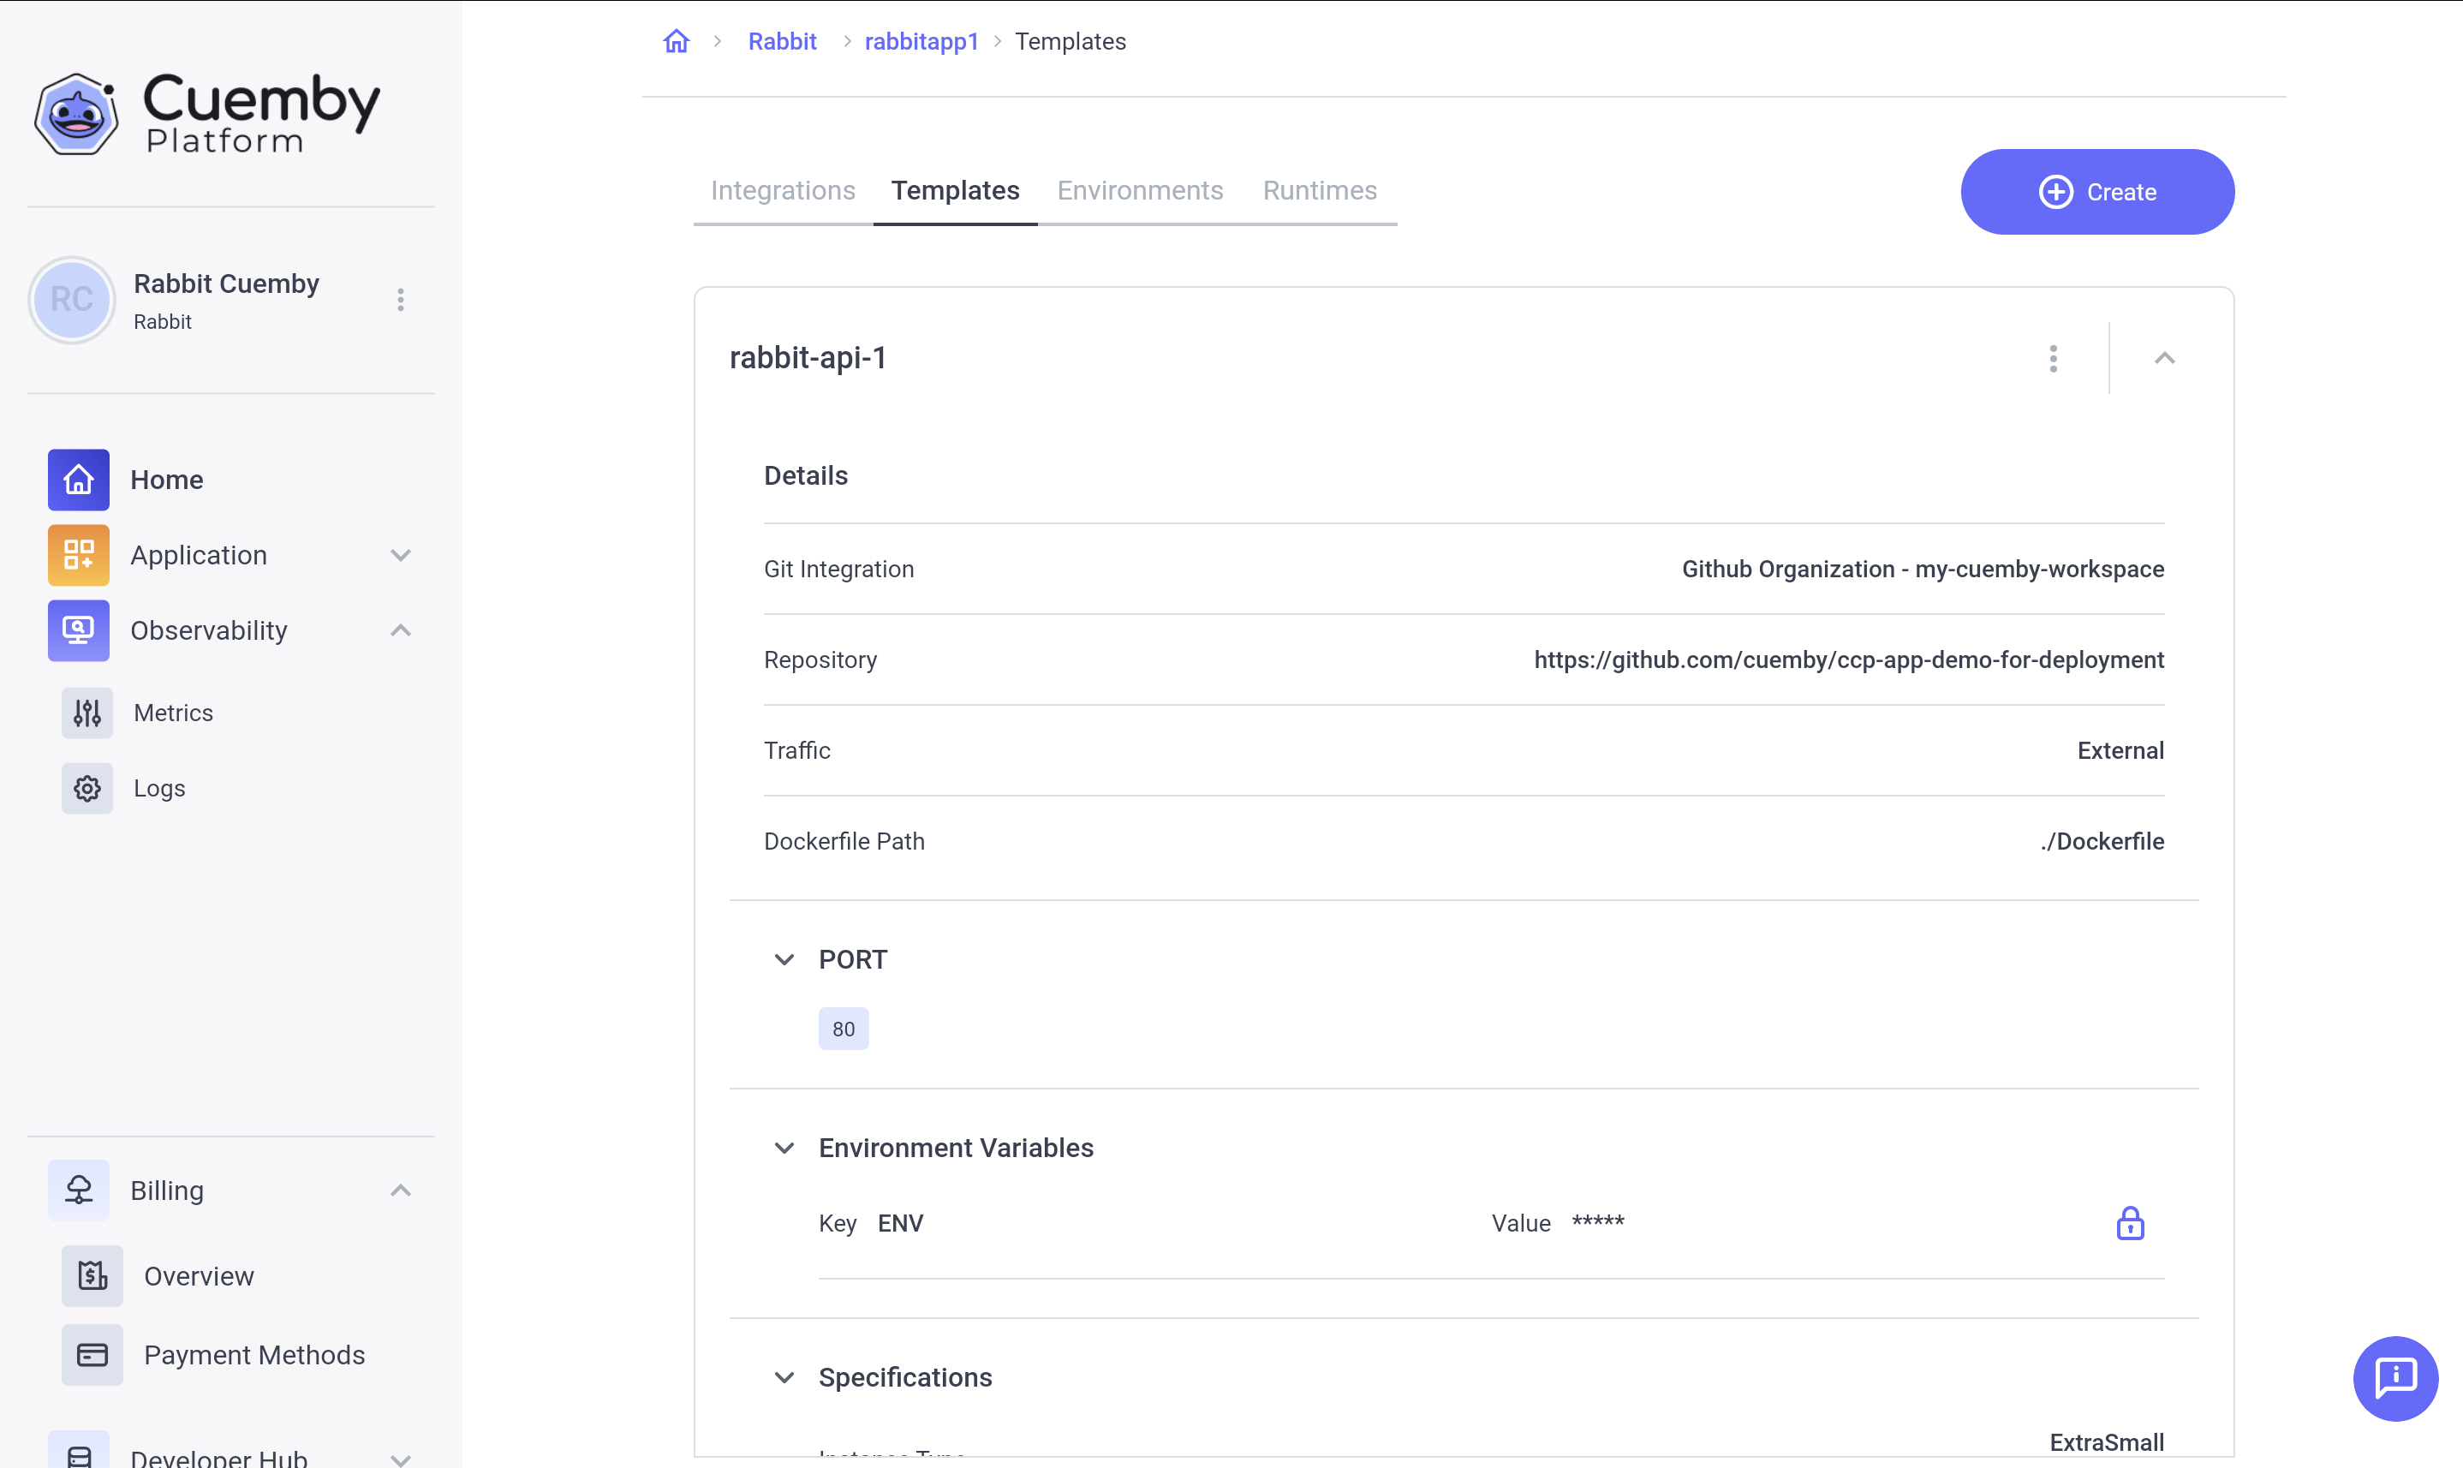
Task: Collapse the Billing sidebar menu
Action: [x=401, y=1190]
